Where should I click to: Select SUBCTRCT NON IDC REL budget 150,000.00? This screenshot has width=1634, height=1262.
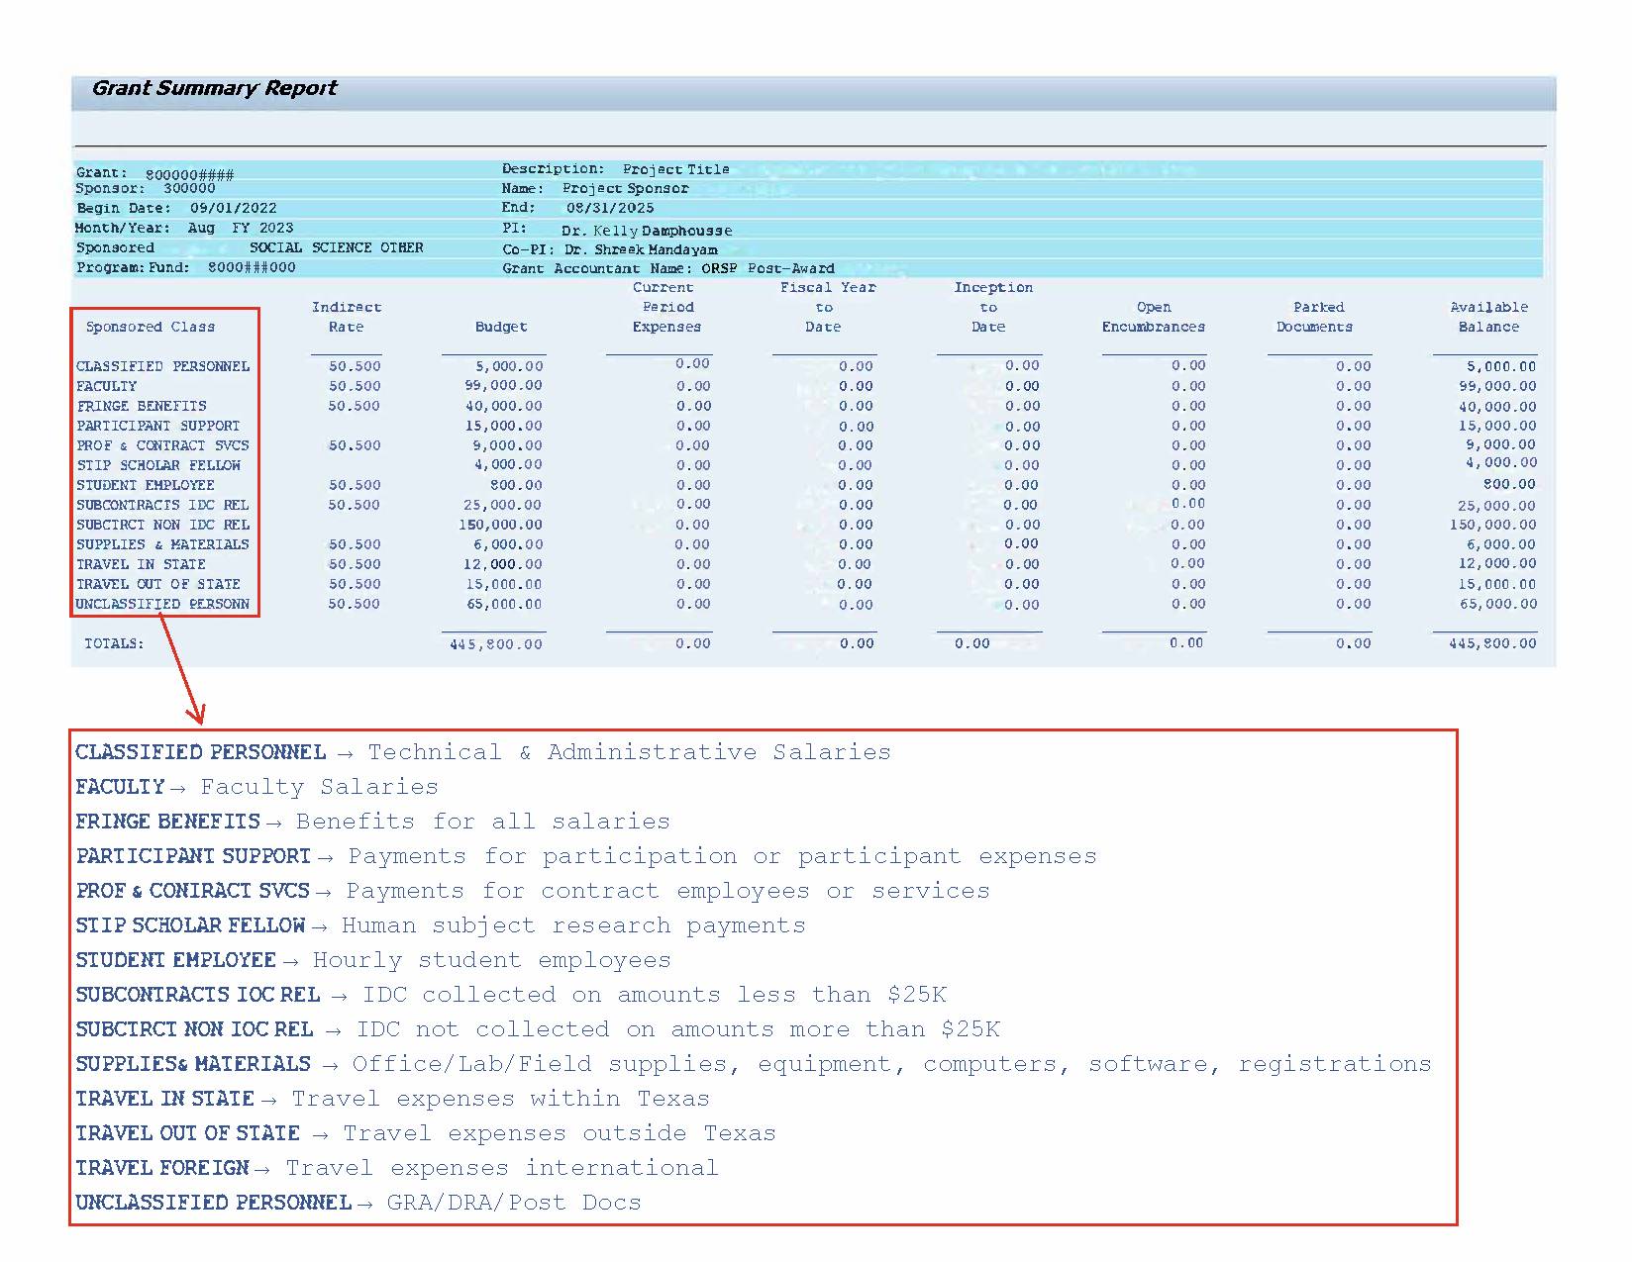coord(500,525)
